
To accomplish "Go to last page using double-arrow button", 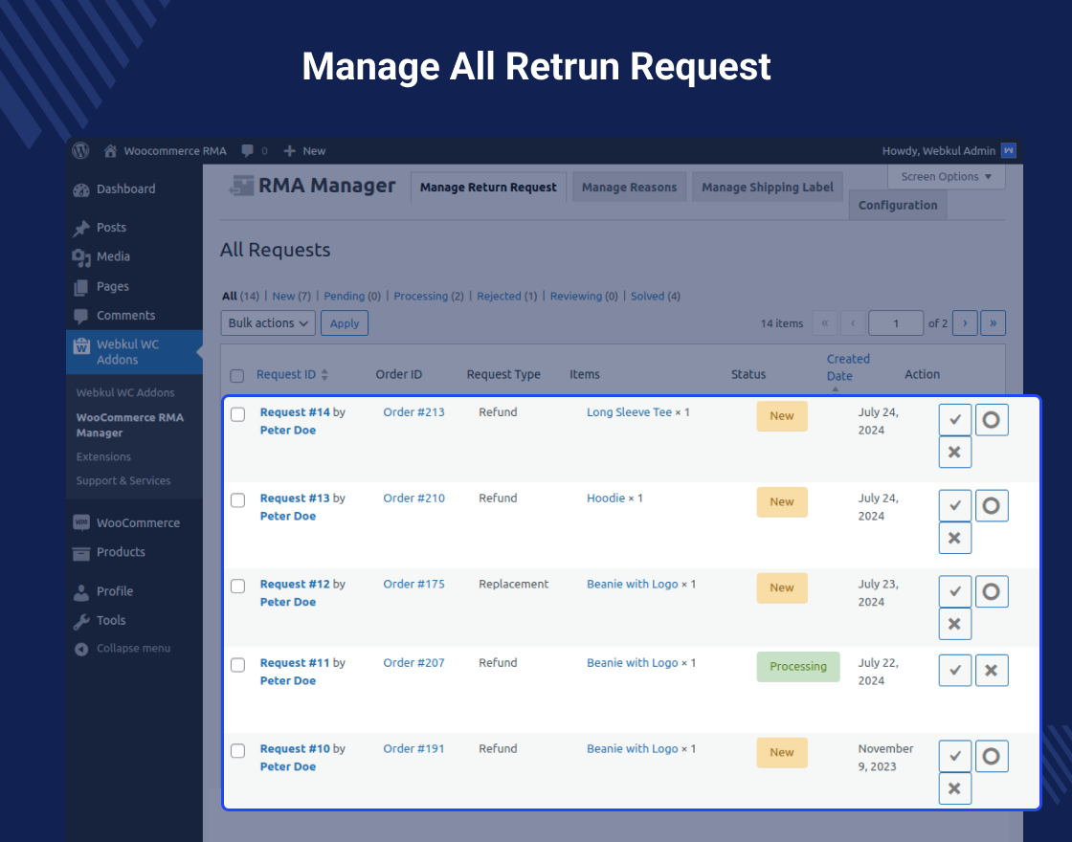I will (x=993, y=323).
